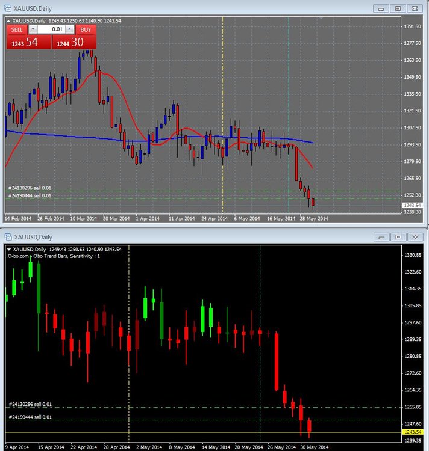Select order #24190444 sell label in top chart
This screenshot has width=429, height=451.
coord(30,195)
